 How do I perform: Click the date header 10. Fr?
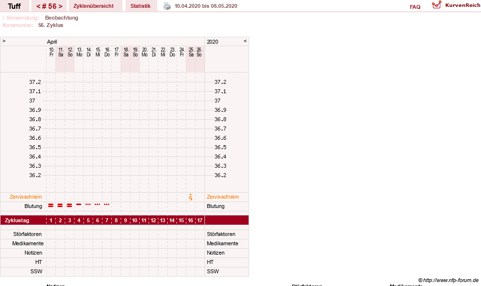[x=51, y=52]
